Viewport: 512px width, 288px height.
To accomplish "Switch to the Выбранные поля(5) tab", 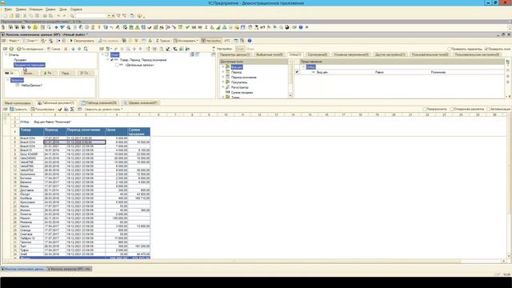I will pyautogui.click(x=270, y=54).
